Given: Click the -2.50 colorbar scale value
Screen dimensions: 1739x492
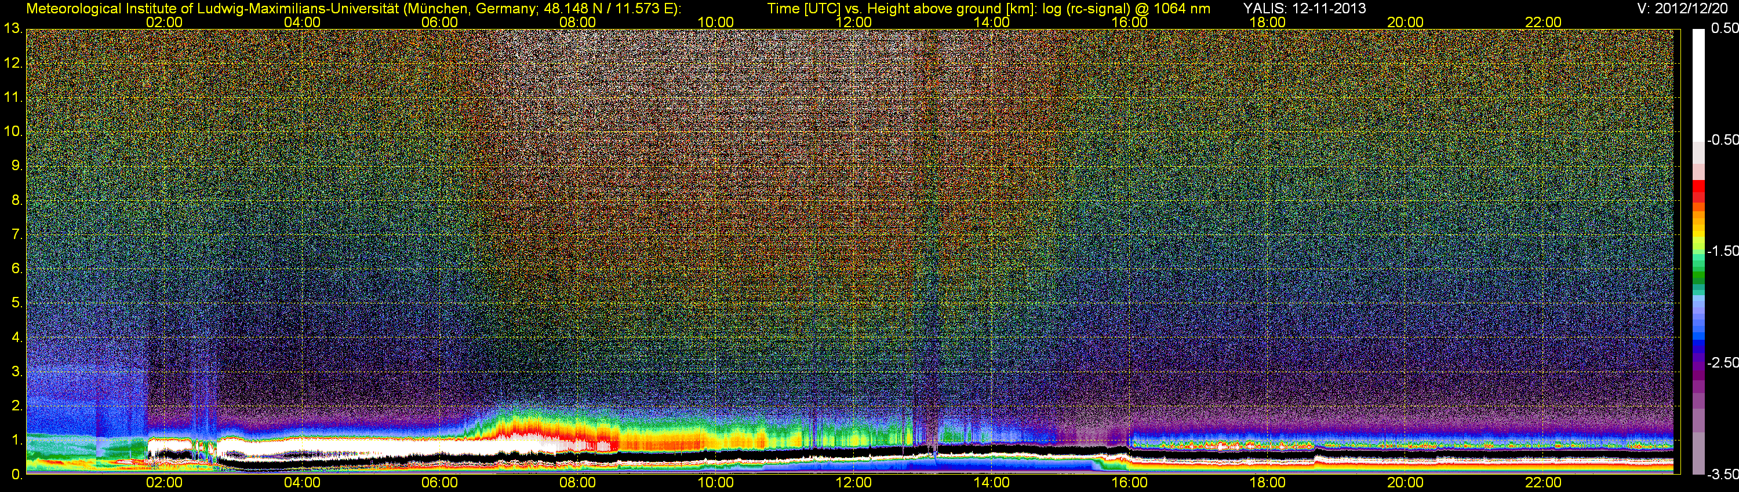Looking at the screenshot, I should point(1722,362).
